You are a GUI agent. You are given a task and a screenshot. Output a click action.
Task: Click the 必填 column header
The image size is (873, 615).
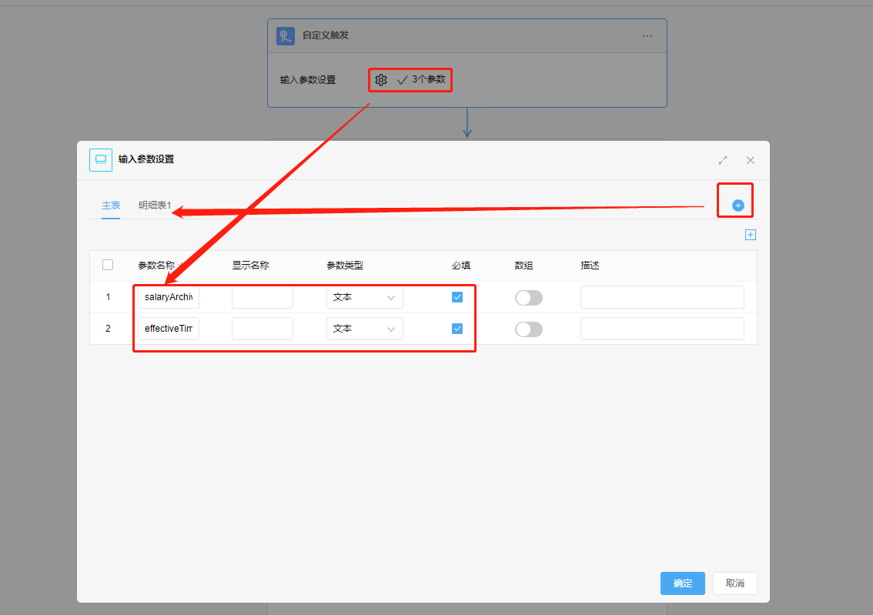461,266
